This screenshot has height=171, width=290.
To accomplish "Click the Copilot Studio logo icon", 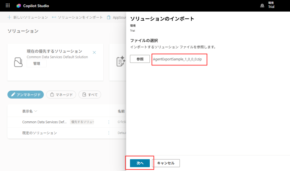I will tap(19, 6).
